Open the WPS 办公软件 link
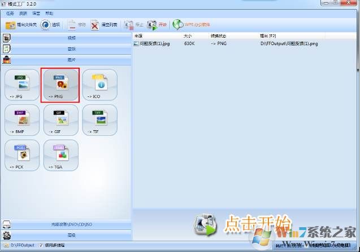Viewport: 360px width, 252px height. 191,25
